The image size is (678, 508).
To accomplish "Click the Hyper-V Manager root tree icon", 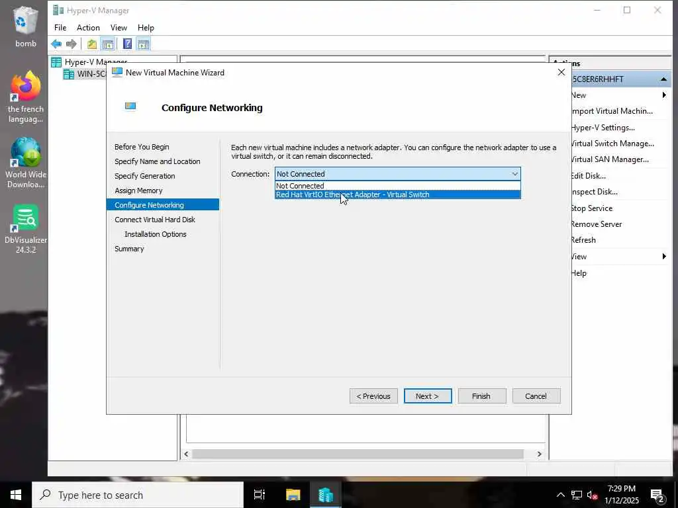I will click(56, 62).
